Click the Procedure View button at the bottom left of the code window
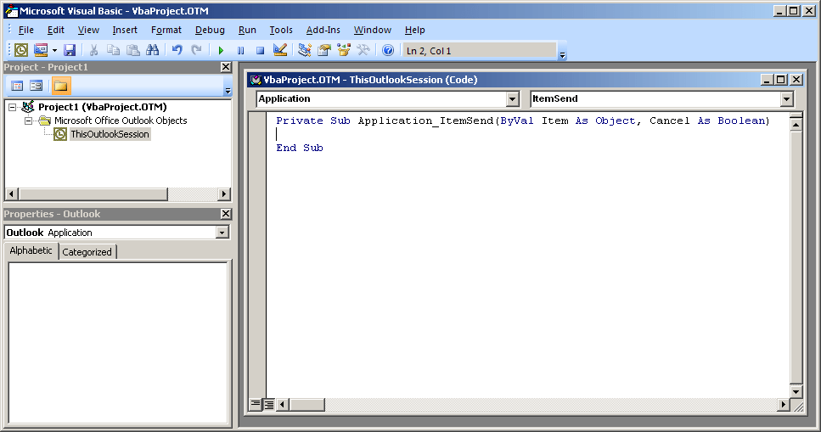The image size is (821, 432). pos(255,404)
